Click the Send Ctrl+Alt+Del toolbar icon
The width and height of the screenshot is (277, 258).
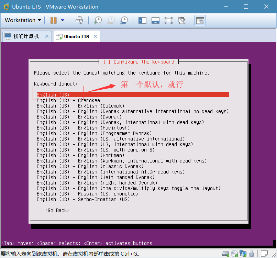(x=79, y=20)
